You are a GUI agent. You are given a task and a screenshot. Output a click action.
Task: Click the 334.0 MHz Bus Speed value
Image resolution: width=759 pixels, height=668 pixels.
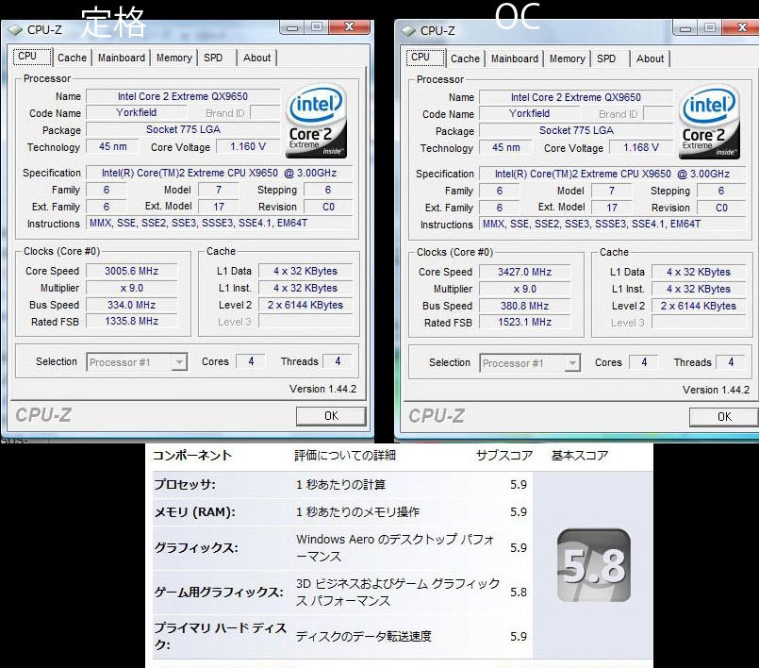(x=132, y=305)
